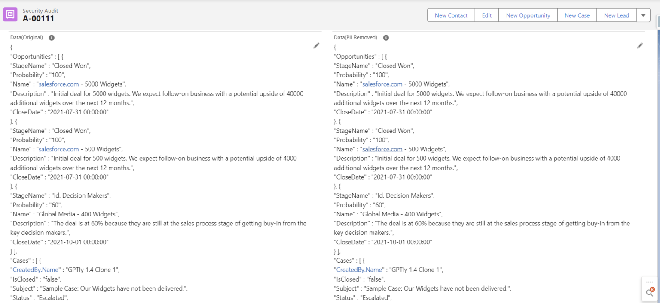Viewport: 660px width, 303px height.
Task: Open inline edit pencil for Data(Original)
Action: pyautogui.click(x=317, y=45)
